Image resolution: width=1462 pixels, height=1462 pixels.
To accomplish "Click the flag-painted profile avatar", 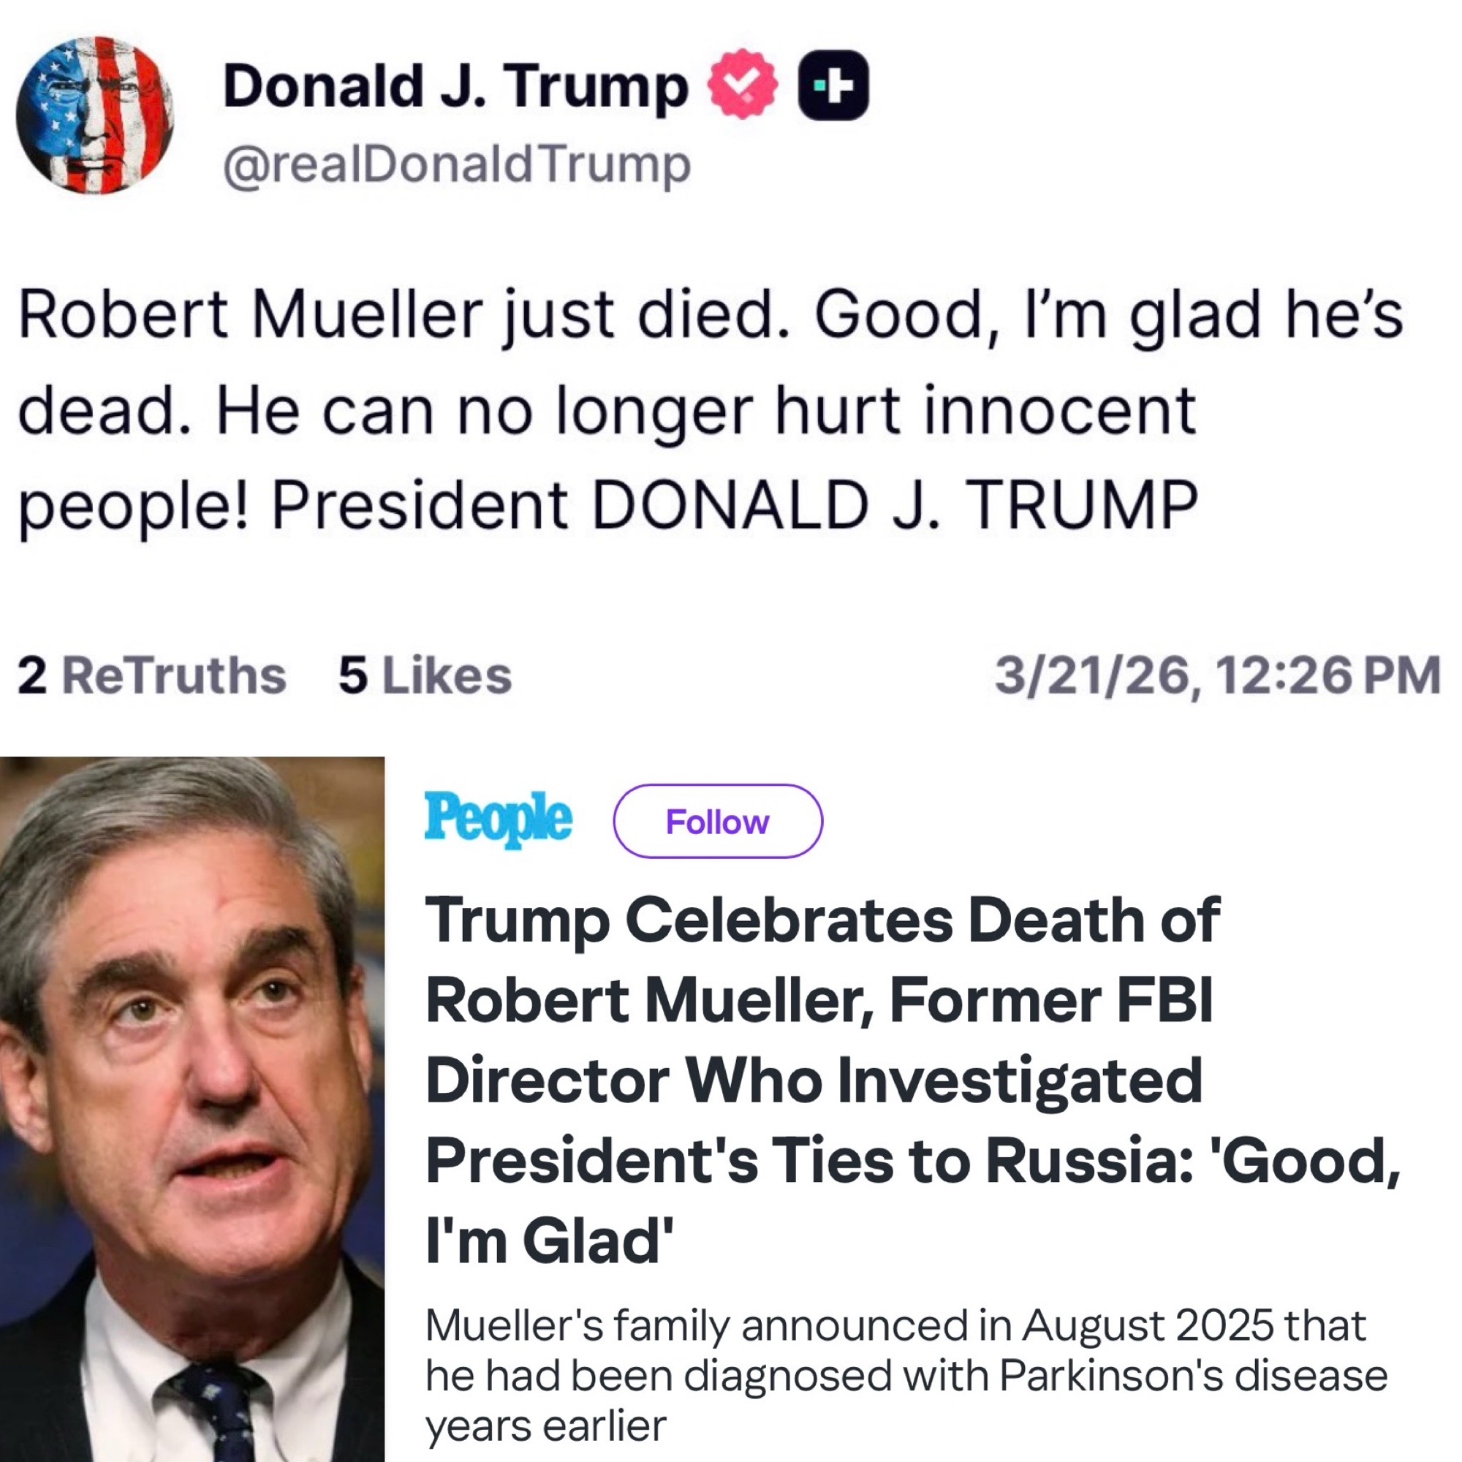I will [95, 115].
